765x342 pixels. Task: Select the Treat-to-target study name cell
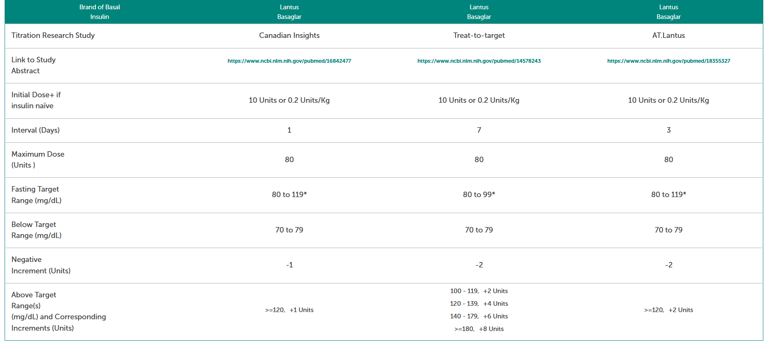click(479, 35)
